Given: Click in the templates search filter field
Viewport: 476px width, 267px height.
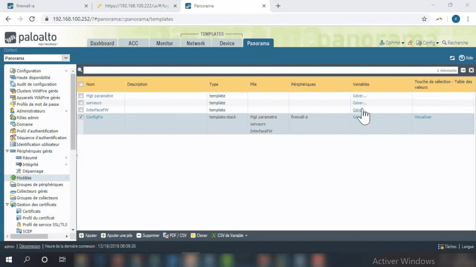Looking at the screenshot, I should coord(259,70).
